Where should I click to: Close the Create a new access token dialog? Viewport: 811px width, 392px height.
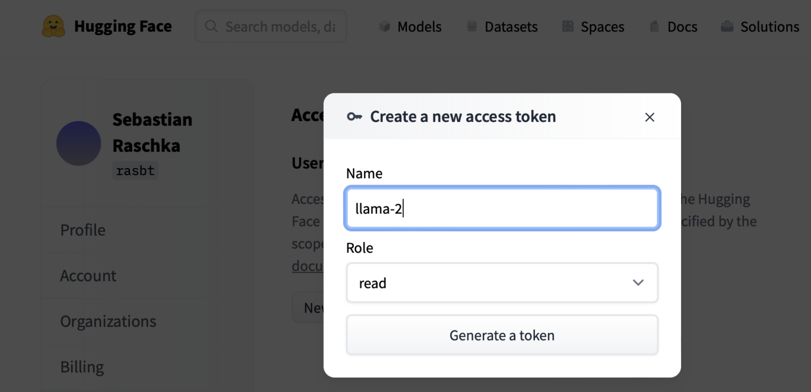649,117
